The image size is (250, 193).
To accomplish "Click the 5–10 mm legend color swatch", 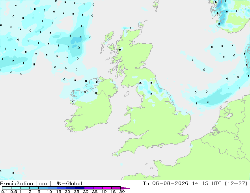I will (x=43, y=188).
